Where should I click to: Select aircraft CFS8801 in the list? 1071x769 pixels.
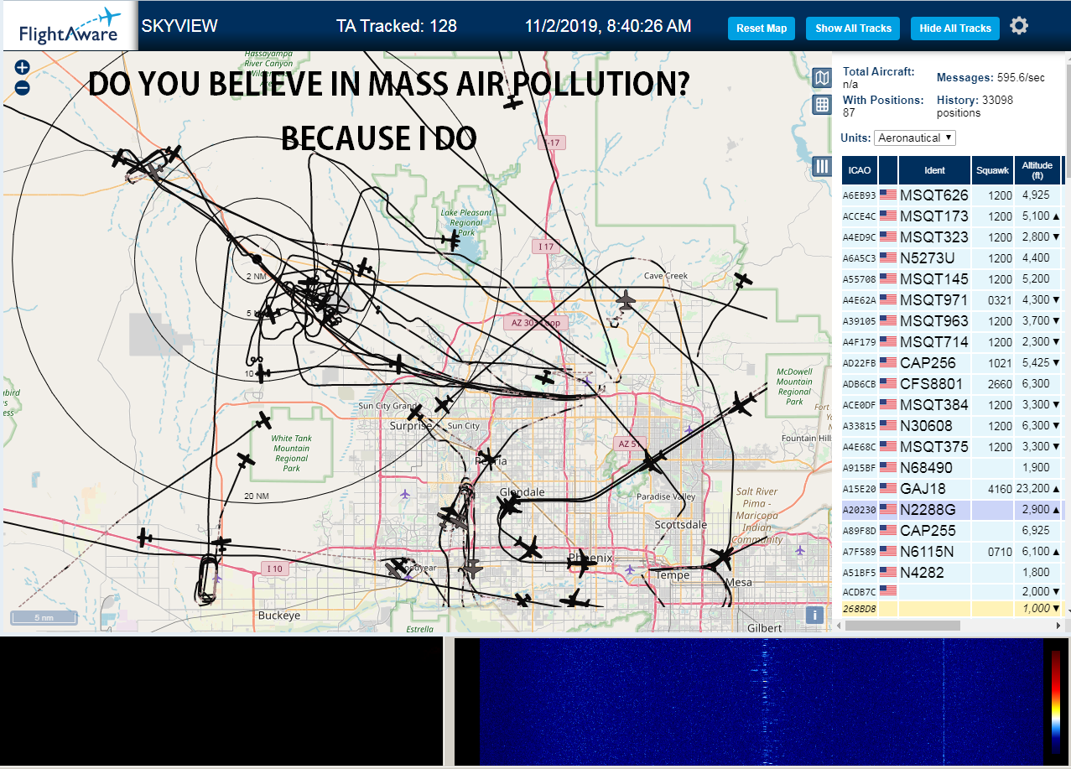click(x=932, y=384)
